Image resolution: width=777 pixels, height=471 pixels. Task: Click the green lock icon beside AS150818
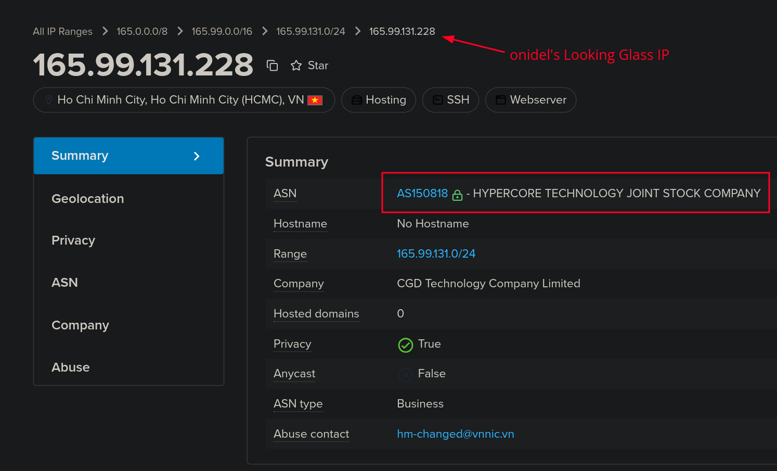[x=457, y=195]
